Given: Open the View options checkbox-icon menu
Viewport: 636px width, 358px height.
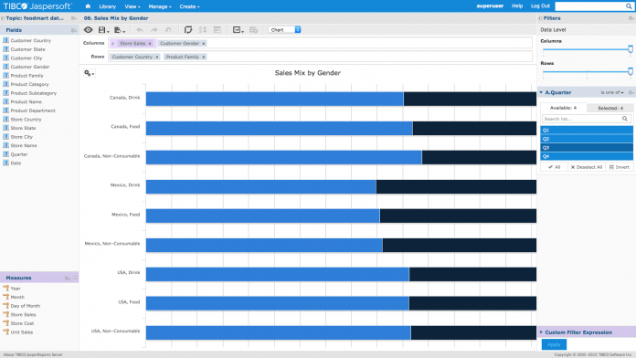Looking at the screenshot, I should (x=238, y=30).
